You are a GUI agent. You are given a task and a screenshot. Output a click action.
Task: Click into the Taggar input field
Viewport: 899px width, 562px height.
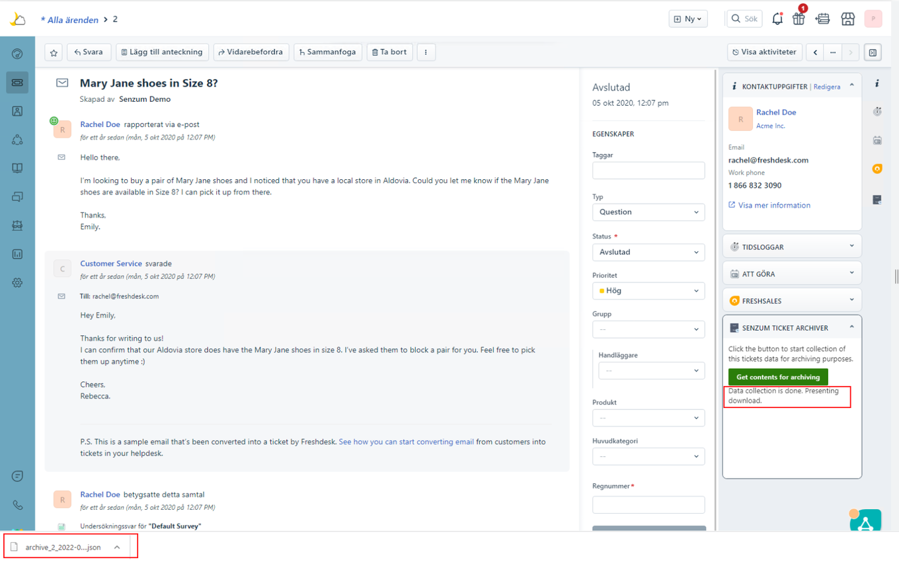tap(648, 171)
